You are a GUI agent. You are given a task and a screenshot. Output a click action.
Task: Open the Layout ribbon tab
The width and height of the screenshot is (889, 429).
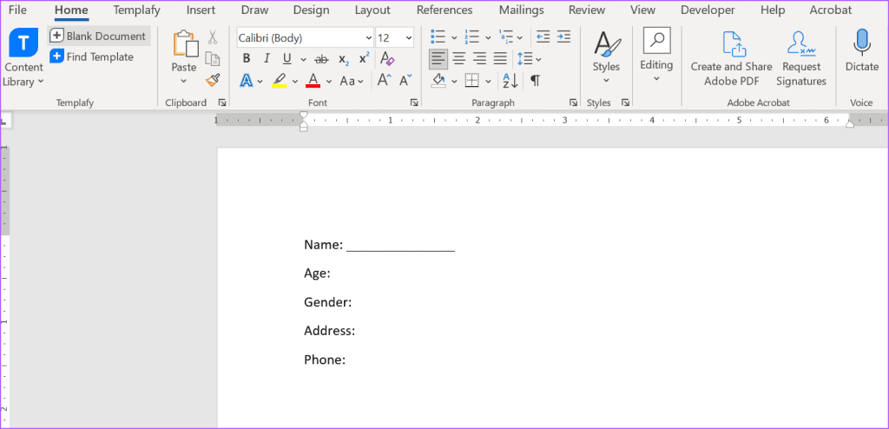pyautogui.click(x=372, y=10)
